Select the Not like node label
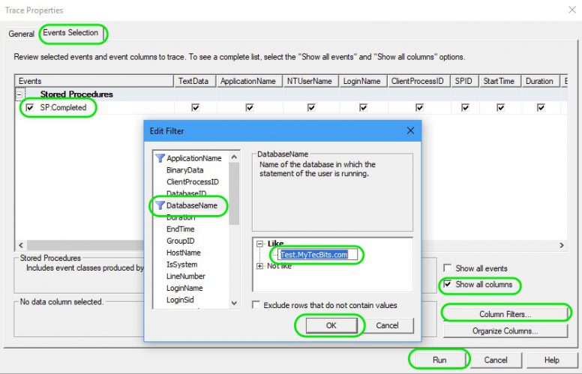The image size is (582, 374). pyautogui.click(x=279, y=266)
